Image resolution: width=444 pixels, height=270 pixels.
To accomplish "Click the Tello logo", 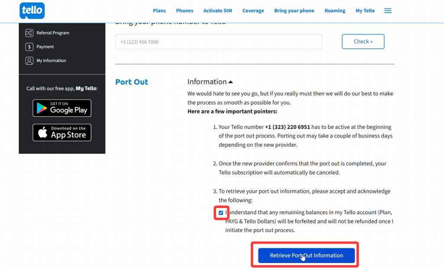I will 32,10.
